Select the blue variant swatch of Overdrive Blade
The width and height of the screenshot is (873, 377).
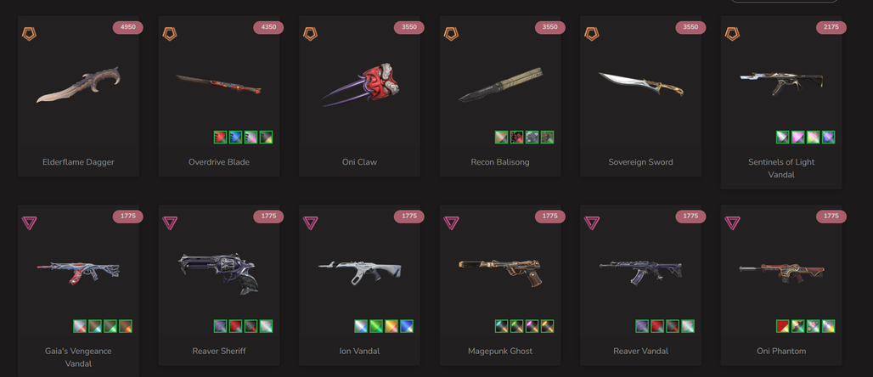[235, 137]
